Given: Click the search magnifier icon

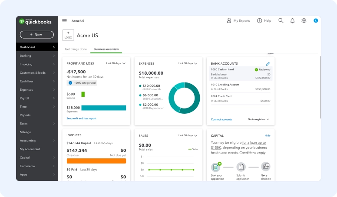Looking at the screenshot, I should 281,21.
